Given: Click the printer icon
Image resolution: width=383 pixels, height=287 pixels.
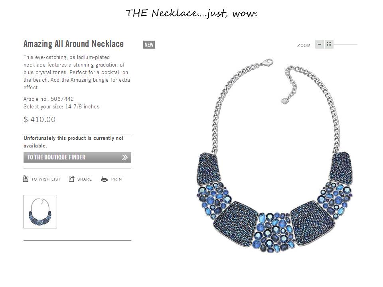Looking at the screenshot, I should [x=104, y=179].
